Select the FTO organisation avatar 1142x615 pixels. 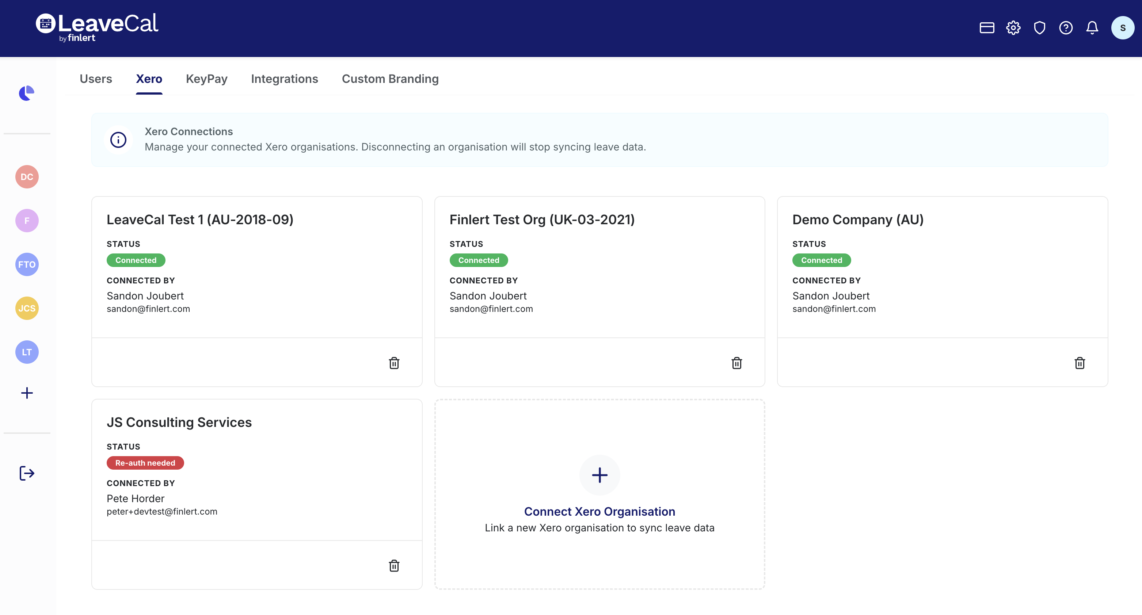pos(27,264)
